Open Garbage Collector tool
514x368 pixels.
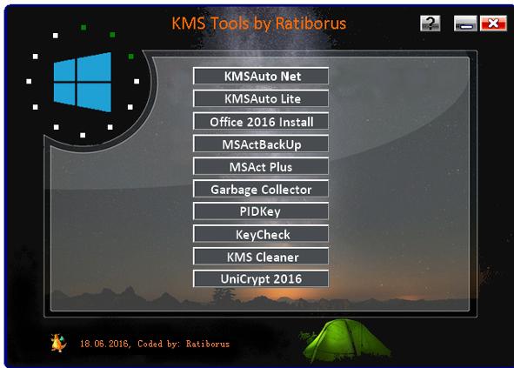pyautogui.click(x=261, y=190)
